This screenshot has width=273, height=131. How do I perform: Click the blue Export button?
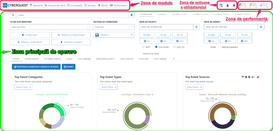(69, 67)
